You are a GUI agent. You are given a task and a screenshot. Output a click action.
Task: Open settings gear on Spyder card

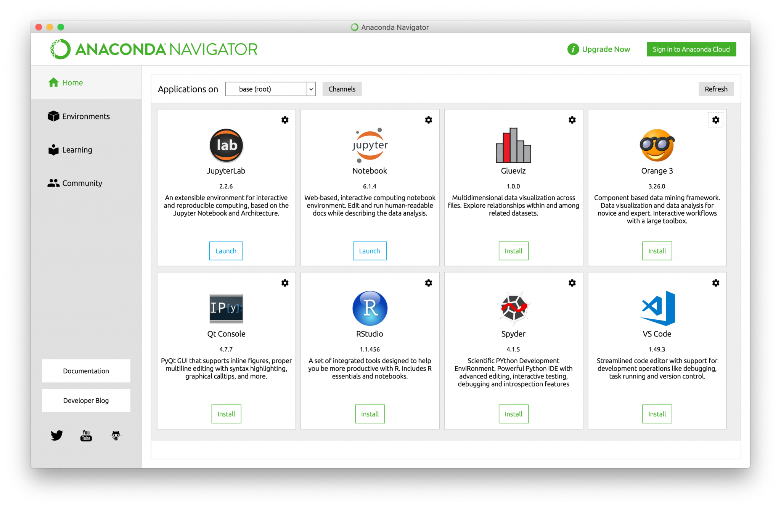pos(572,283)
